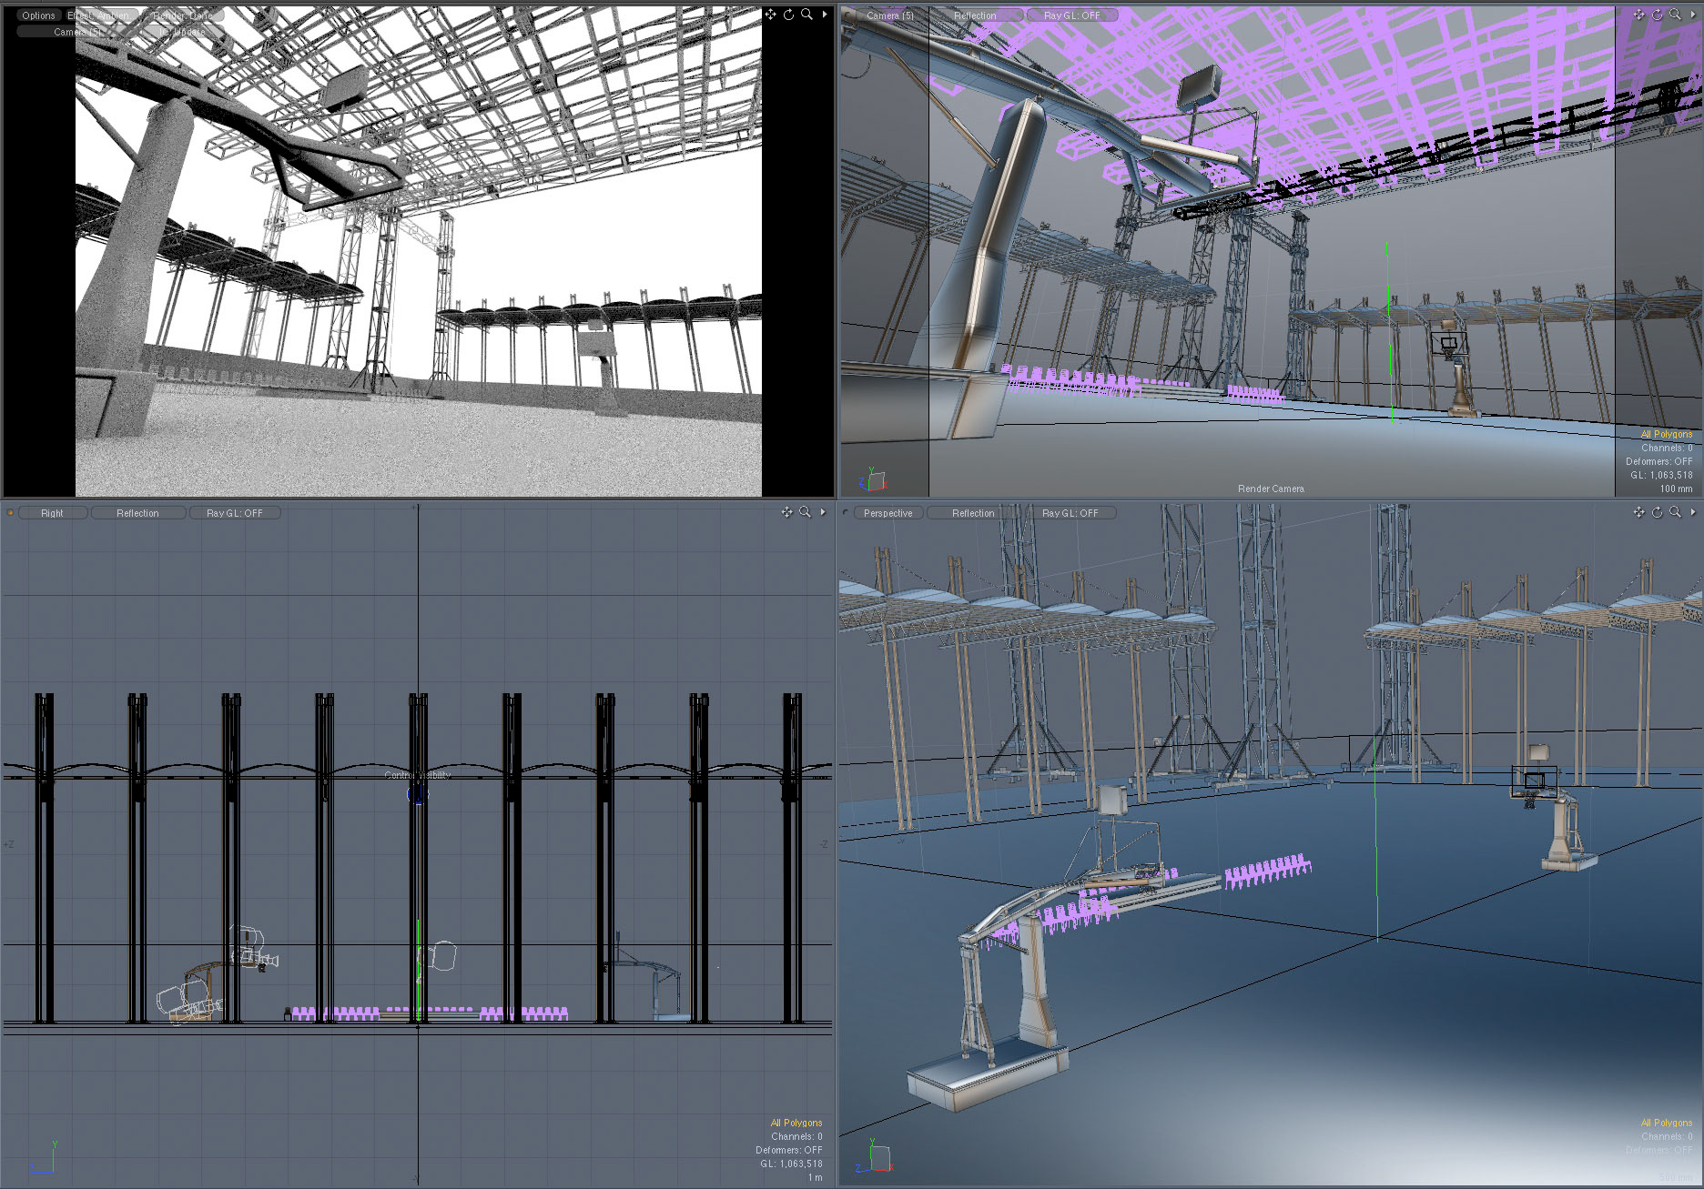Click the rotate icon in the Camera (5) viewport
The height and width of the screenshot is (1189, 1704).
pos(1657,15)
